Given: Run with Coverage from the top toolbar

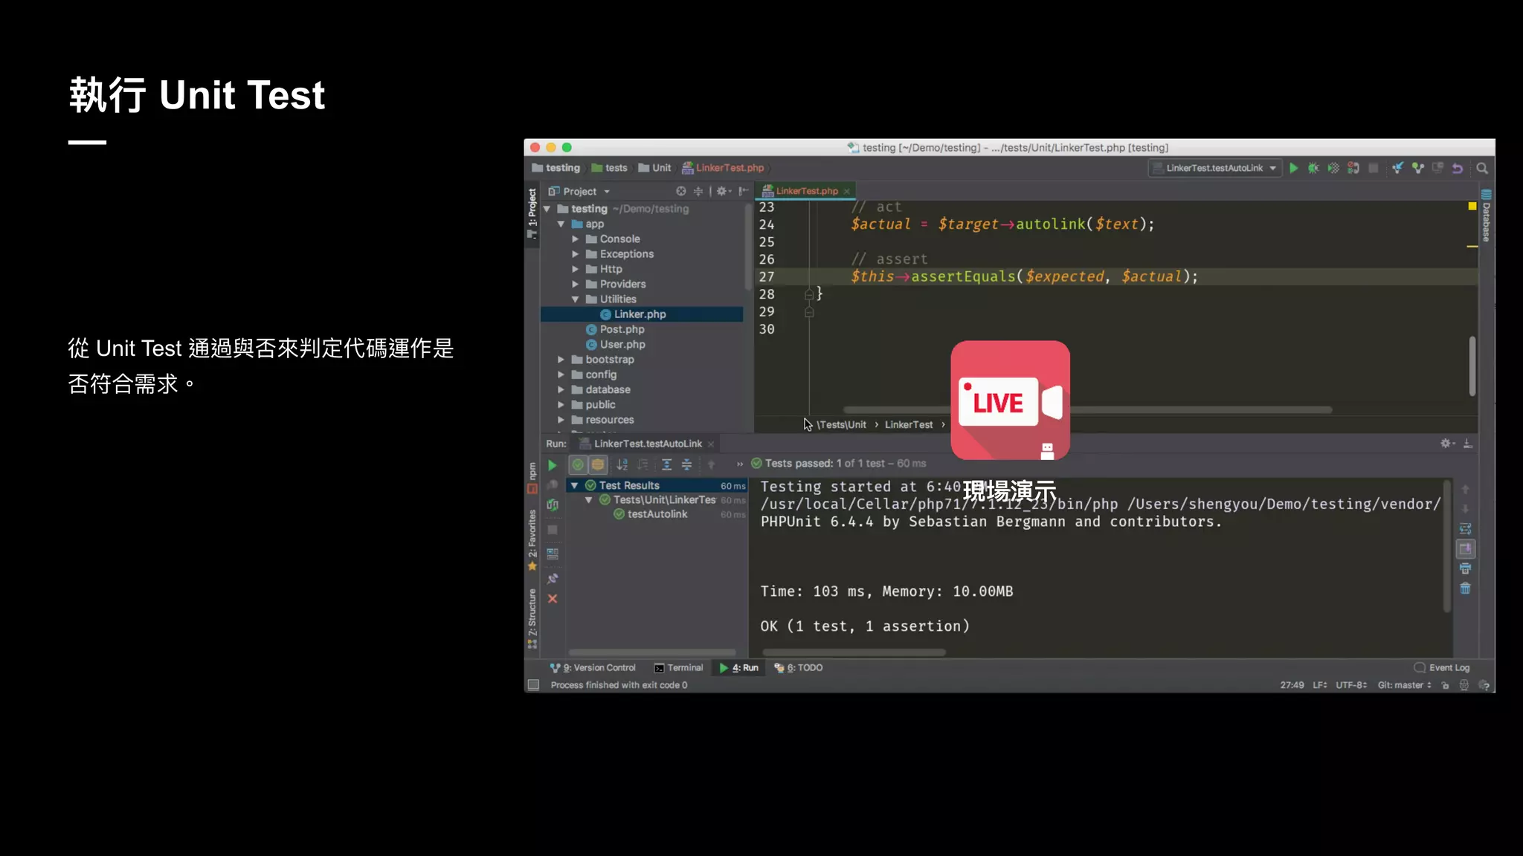Looking at the screenshot, I should (1333, 169).
